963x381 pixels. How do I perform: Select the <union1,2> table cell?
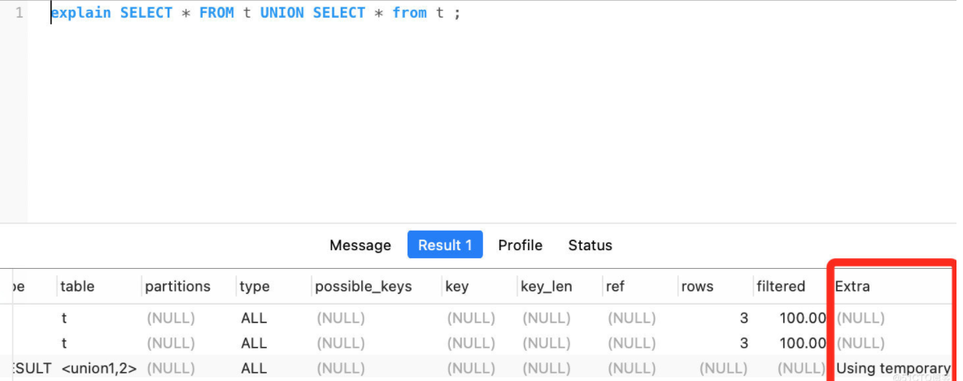(x=99, y=369)
